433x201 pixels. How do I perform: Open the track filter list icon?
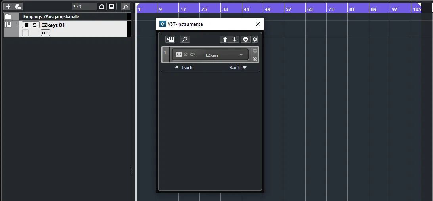tap(111, 7)
